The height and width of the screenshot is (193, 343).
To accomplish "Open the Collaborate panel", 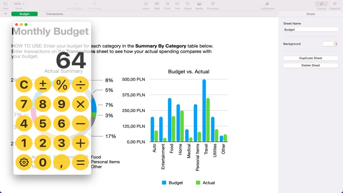I will point(267,5).
